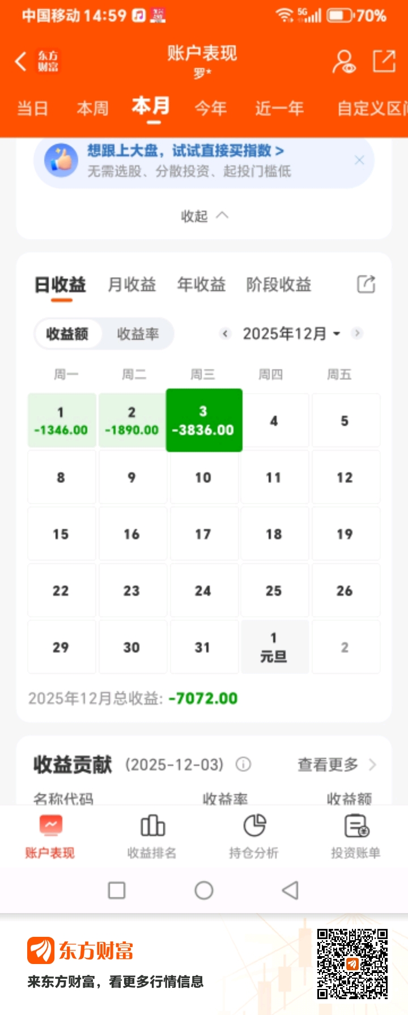Image resolution: width=408 pixels, height=1015 pixels.
Task: Open 查看更多 for contribution details
Action: click(337, 765)
